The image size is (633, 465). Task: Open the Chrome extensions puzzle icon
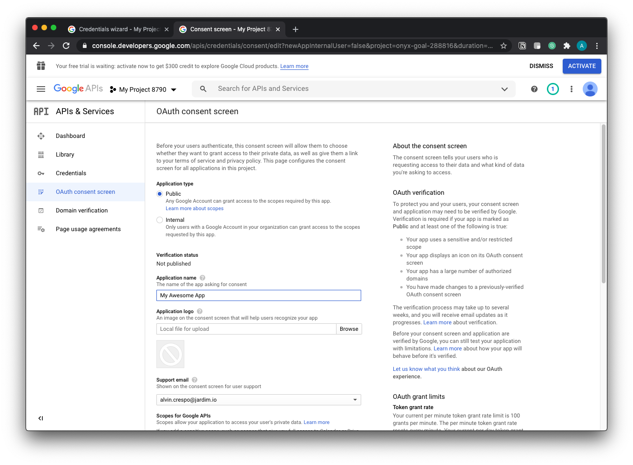pyautogui.click(x=566, y=46)
